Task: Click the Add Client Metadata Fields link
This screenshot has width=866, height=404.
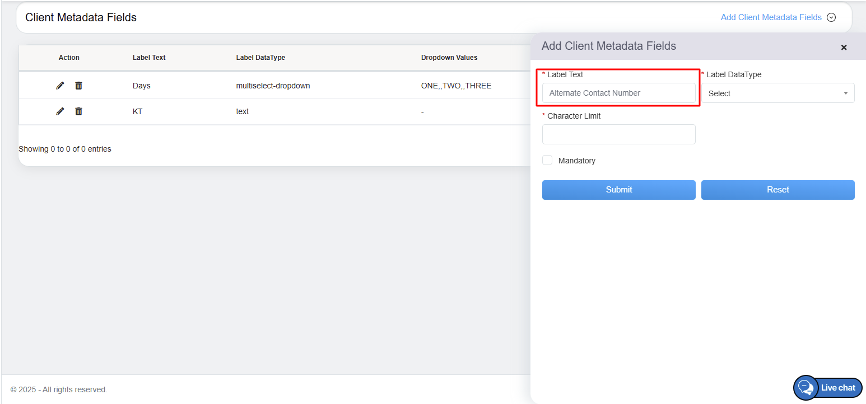Action: (771, 17)
